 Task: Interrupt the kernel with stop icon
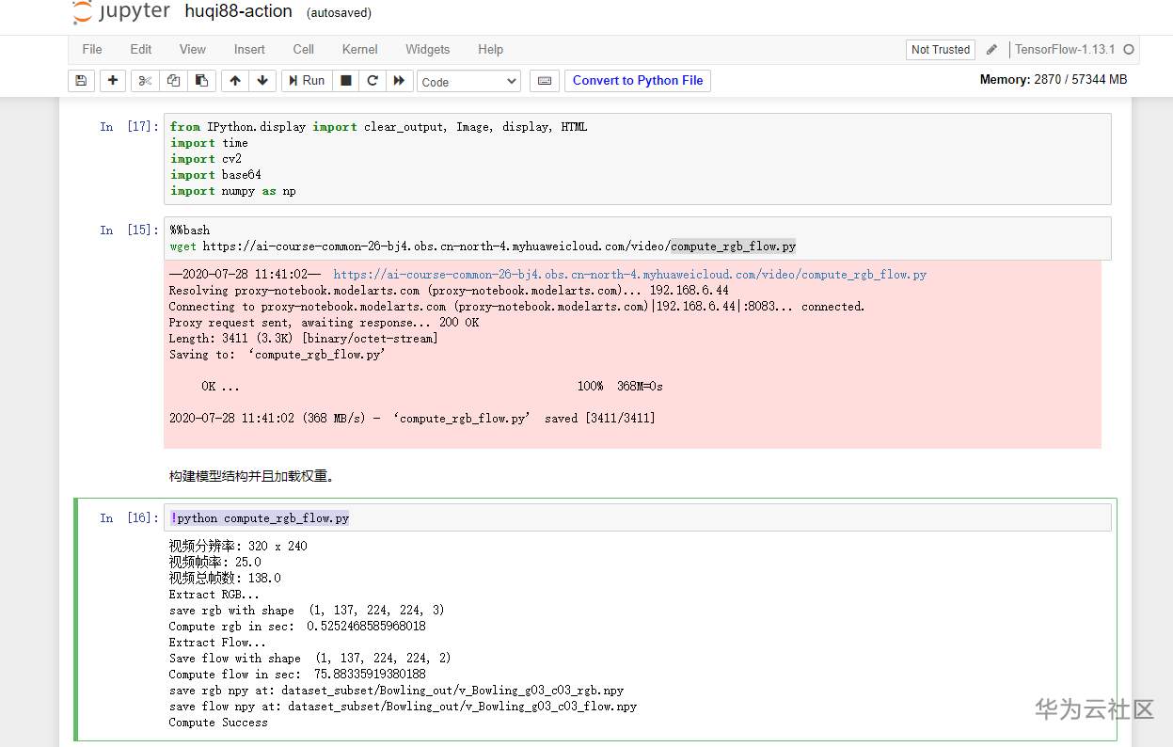(x=346, y=81)
